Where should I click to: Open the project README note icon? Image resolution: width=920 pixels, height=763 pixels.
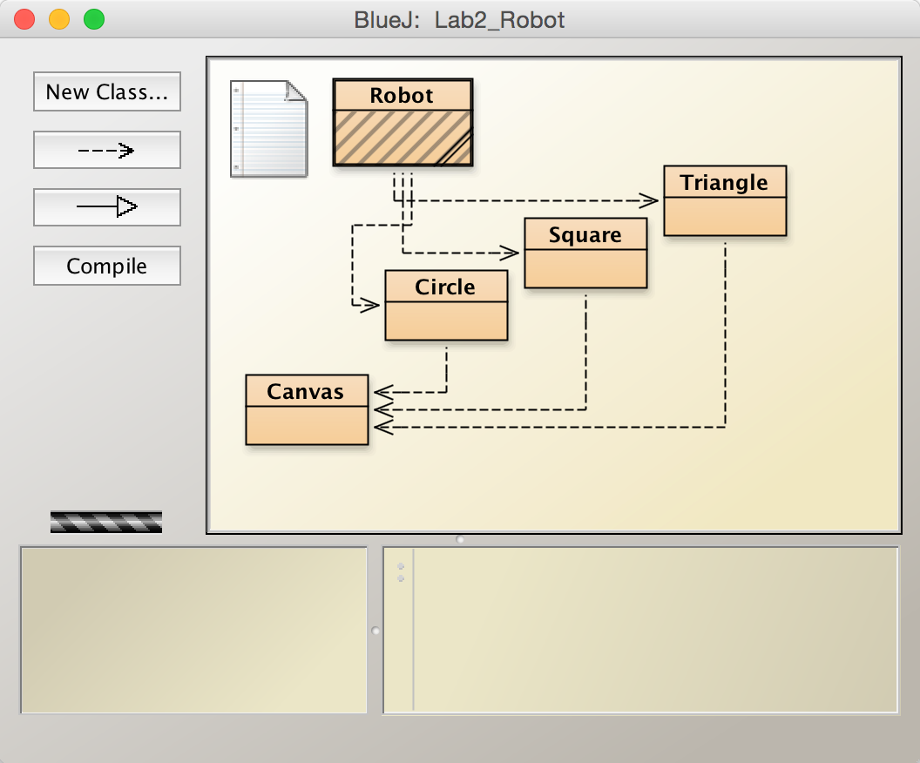tap(268, 129)
